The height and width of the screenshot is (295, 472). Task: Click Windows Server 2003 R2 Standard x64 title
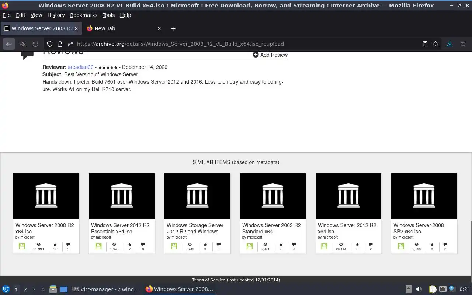point(271,228)
